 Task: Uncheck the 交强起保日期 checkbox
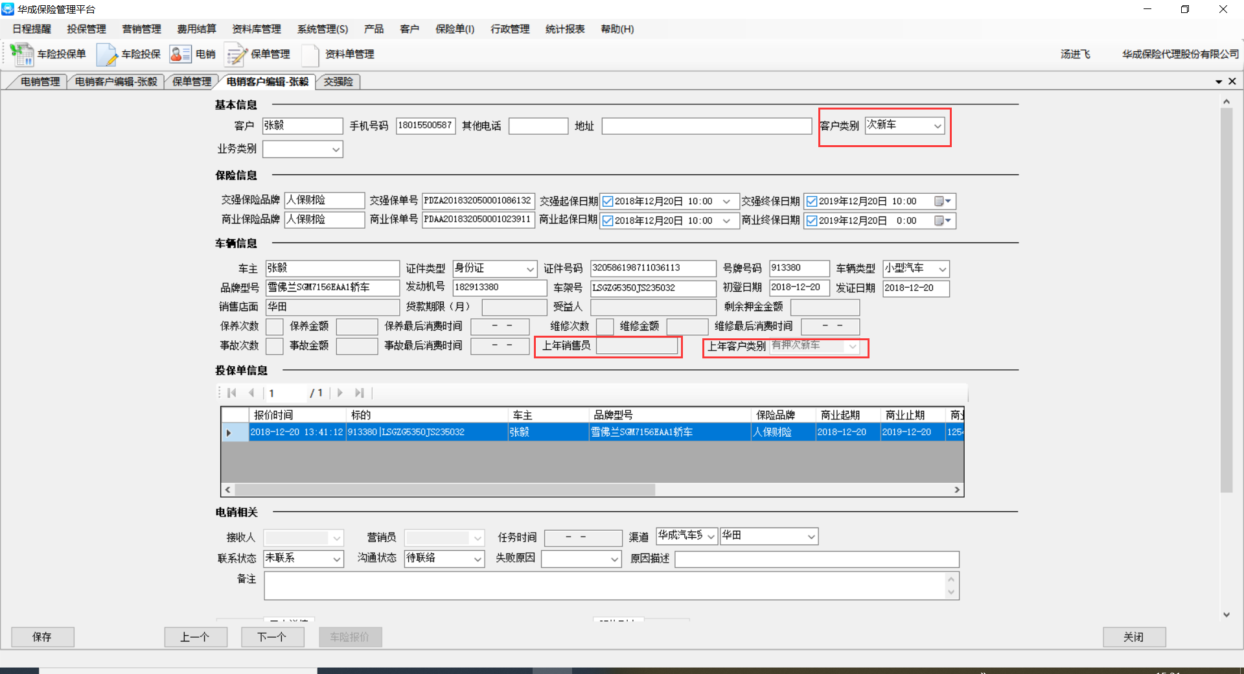point(608,202)
